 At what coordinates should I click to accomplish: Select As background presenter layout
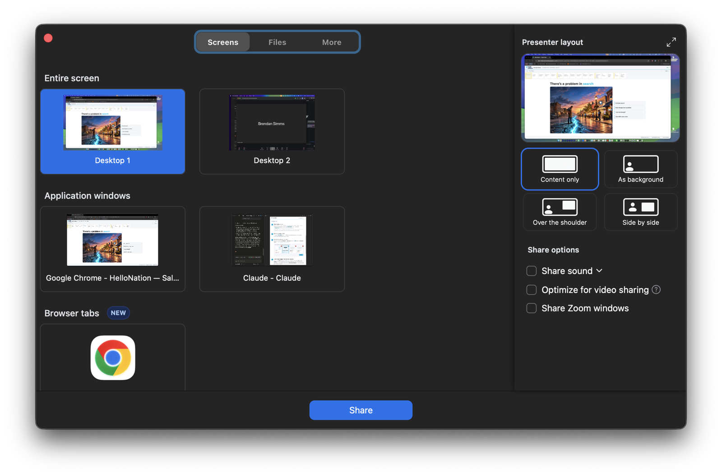pos(640,169)
